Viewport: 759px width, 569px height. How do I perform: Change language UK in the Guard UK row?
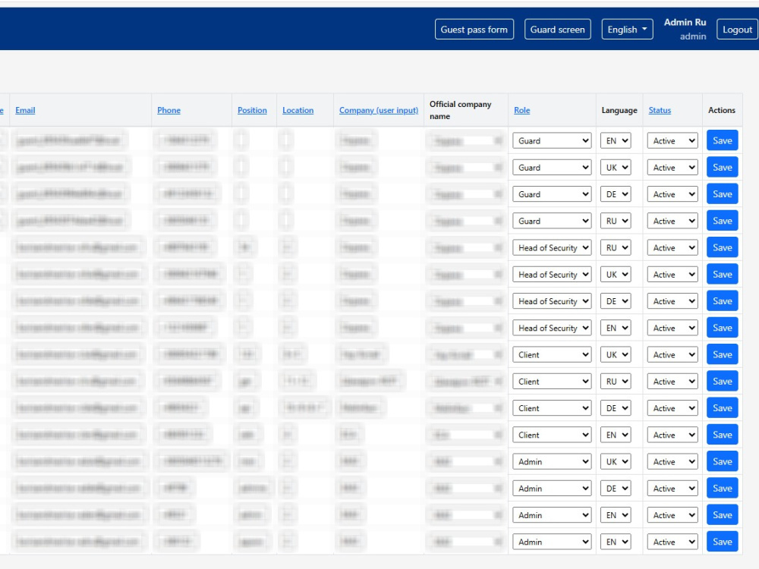coord(616,168)
